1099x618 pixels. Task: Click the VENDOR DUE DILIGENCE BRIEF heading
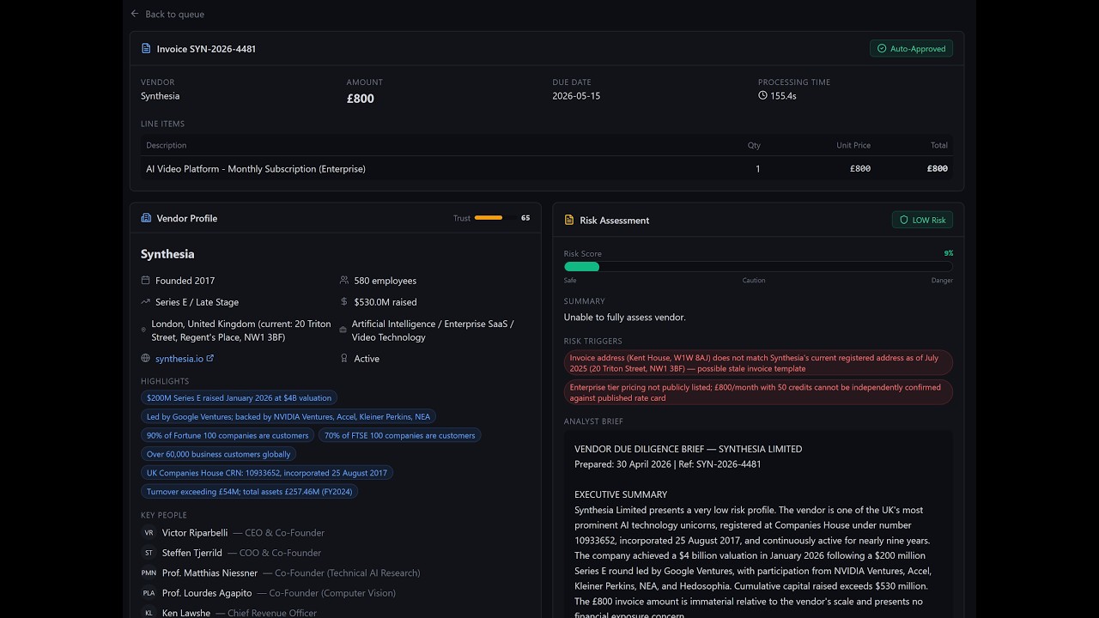click(x=689, y=449)
